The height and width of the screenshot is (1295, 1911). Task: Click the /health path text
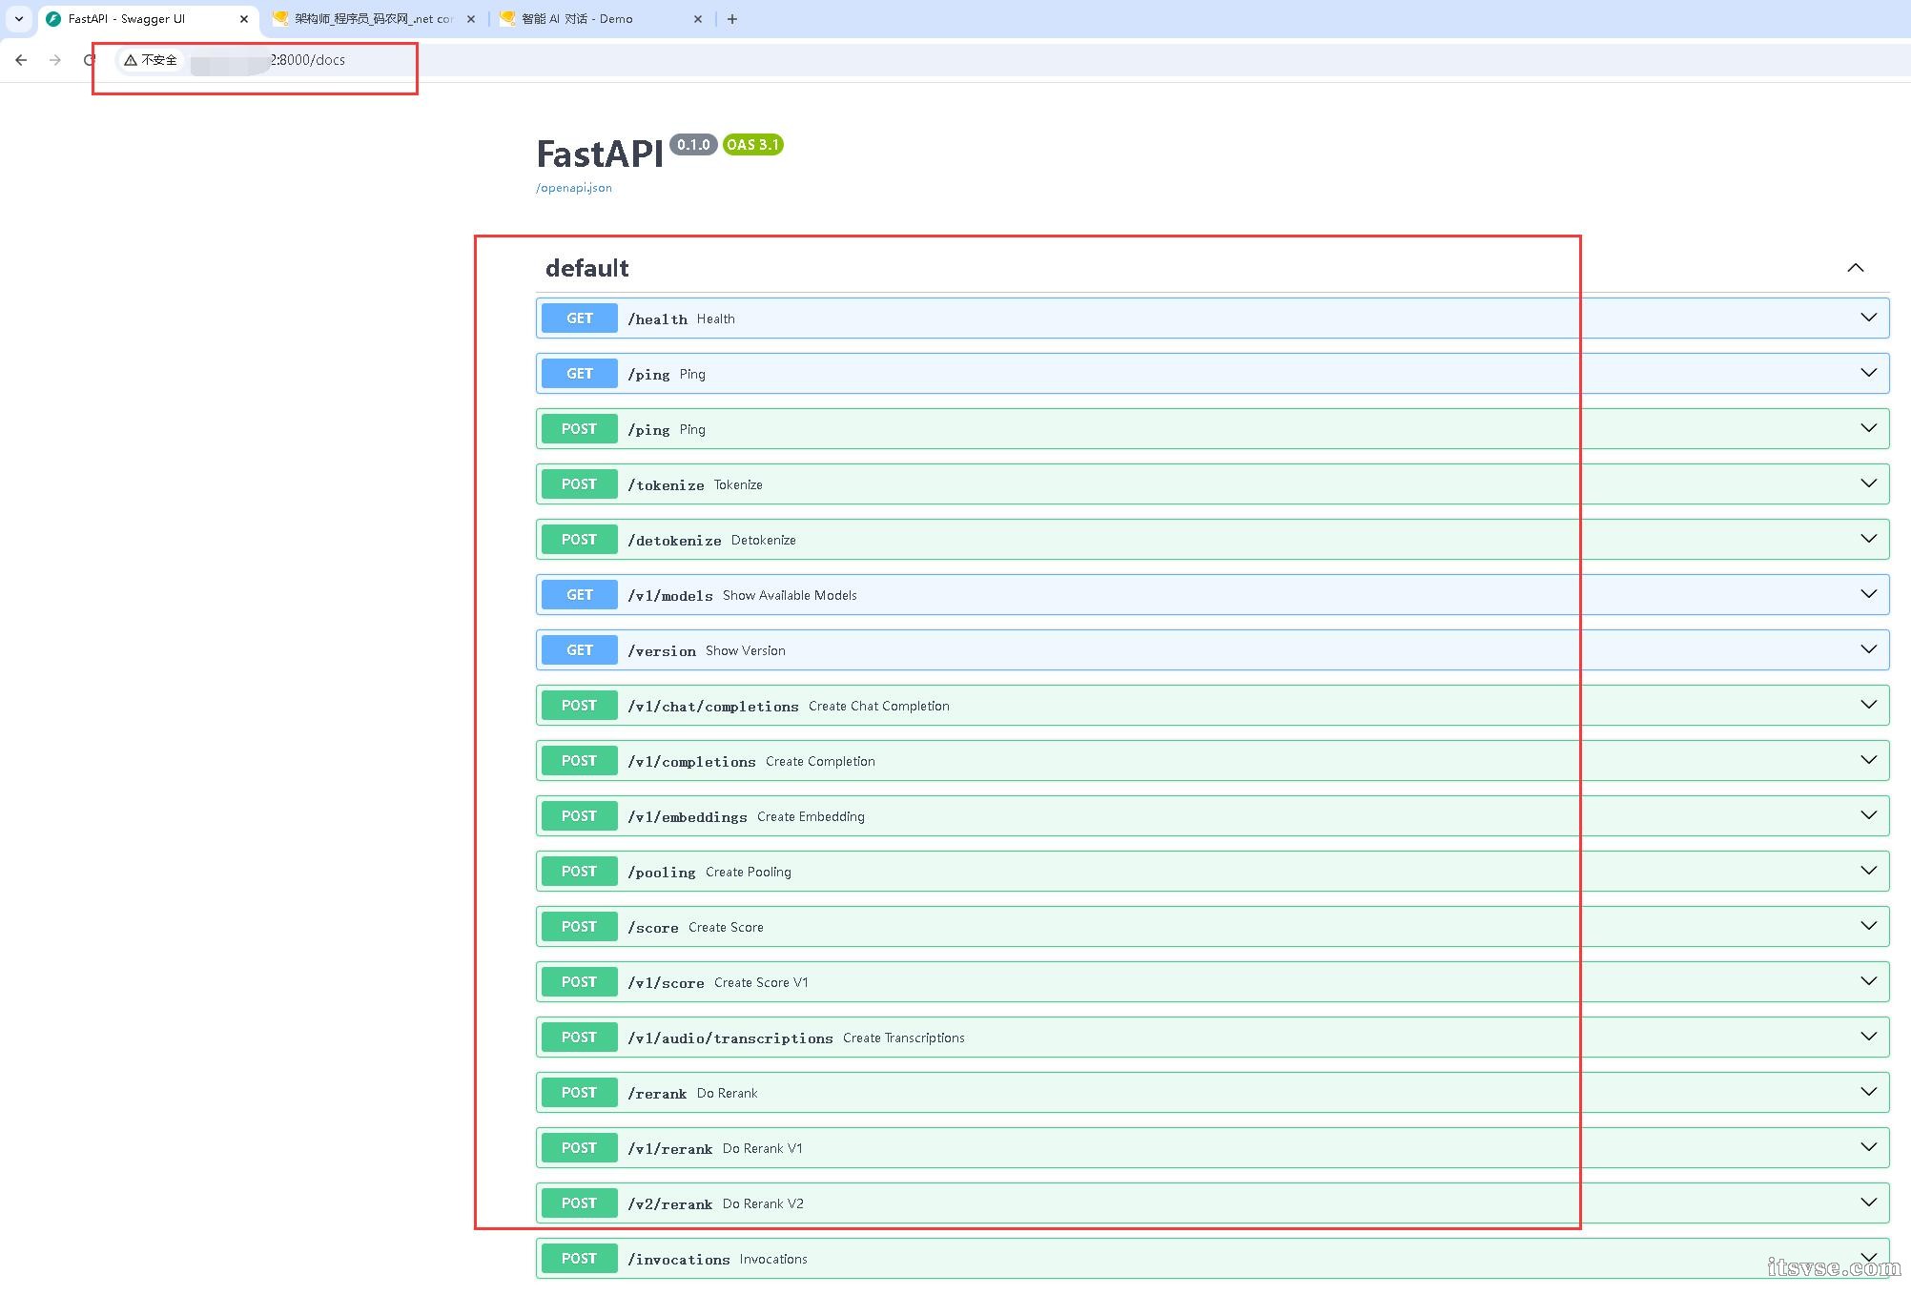point(657,319)
